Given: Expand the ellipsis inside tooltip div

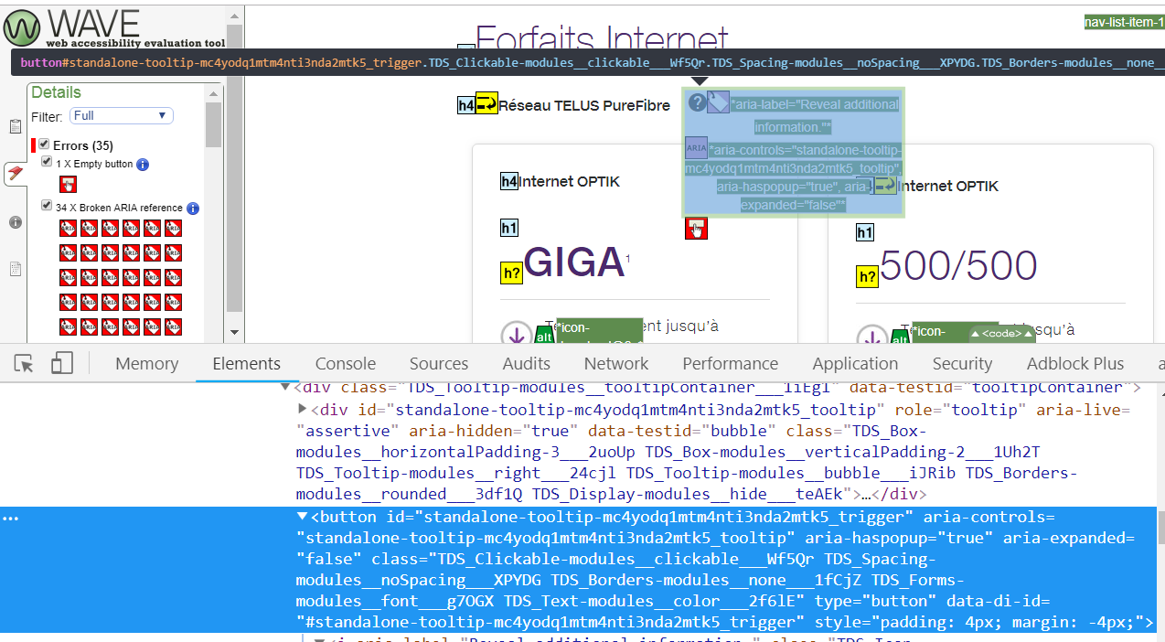Looking at the screenshot, I should (x=868, y=495).
